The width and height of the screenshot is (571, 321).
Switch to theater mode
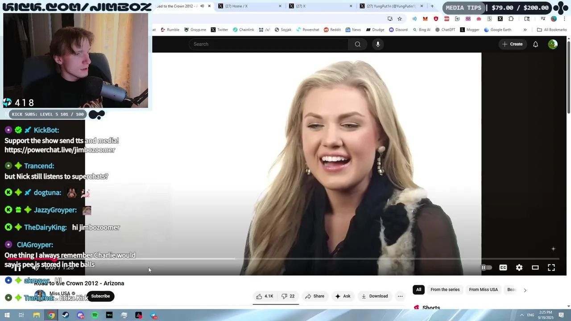click(x=535, y=267)
